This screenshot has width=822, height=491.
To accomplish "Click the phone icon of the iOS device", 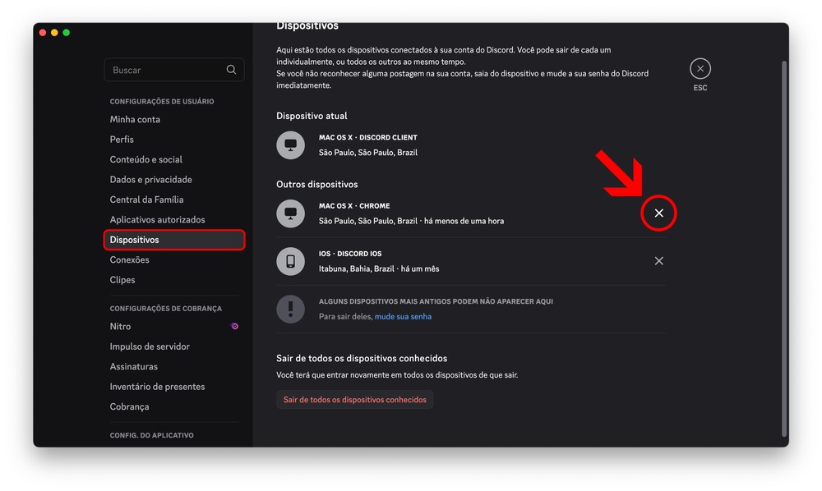I will point(290,260).
